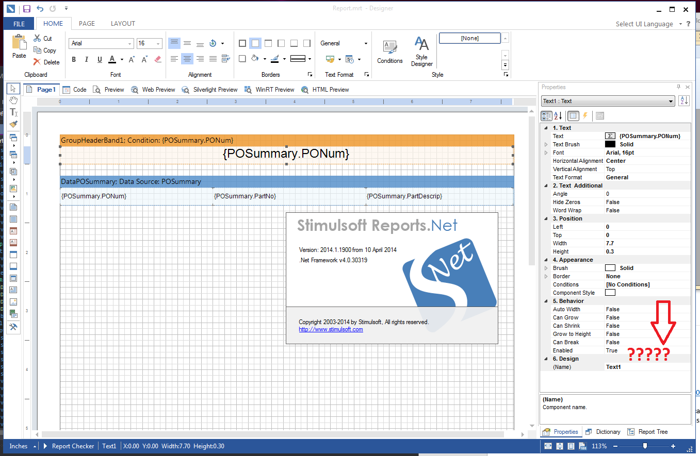Show the events lightning tab
This screenshot has height=456, width=700.
[x=585, y=116]
